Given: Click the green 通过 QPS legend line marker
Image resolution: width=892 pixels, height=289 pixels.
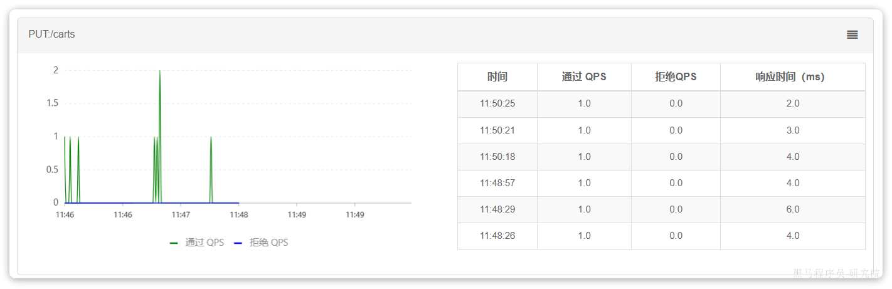Looking at the screenshot, I should tap(174, 243).
